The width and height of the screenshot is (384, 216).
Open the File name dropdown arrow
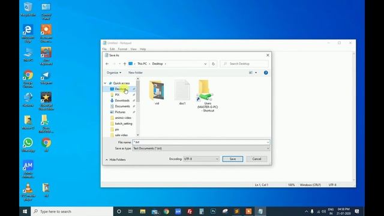pos(268,142)
